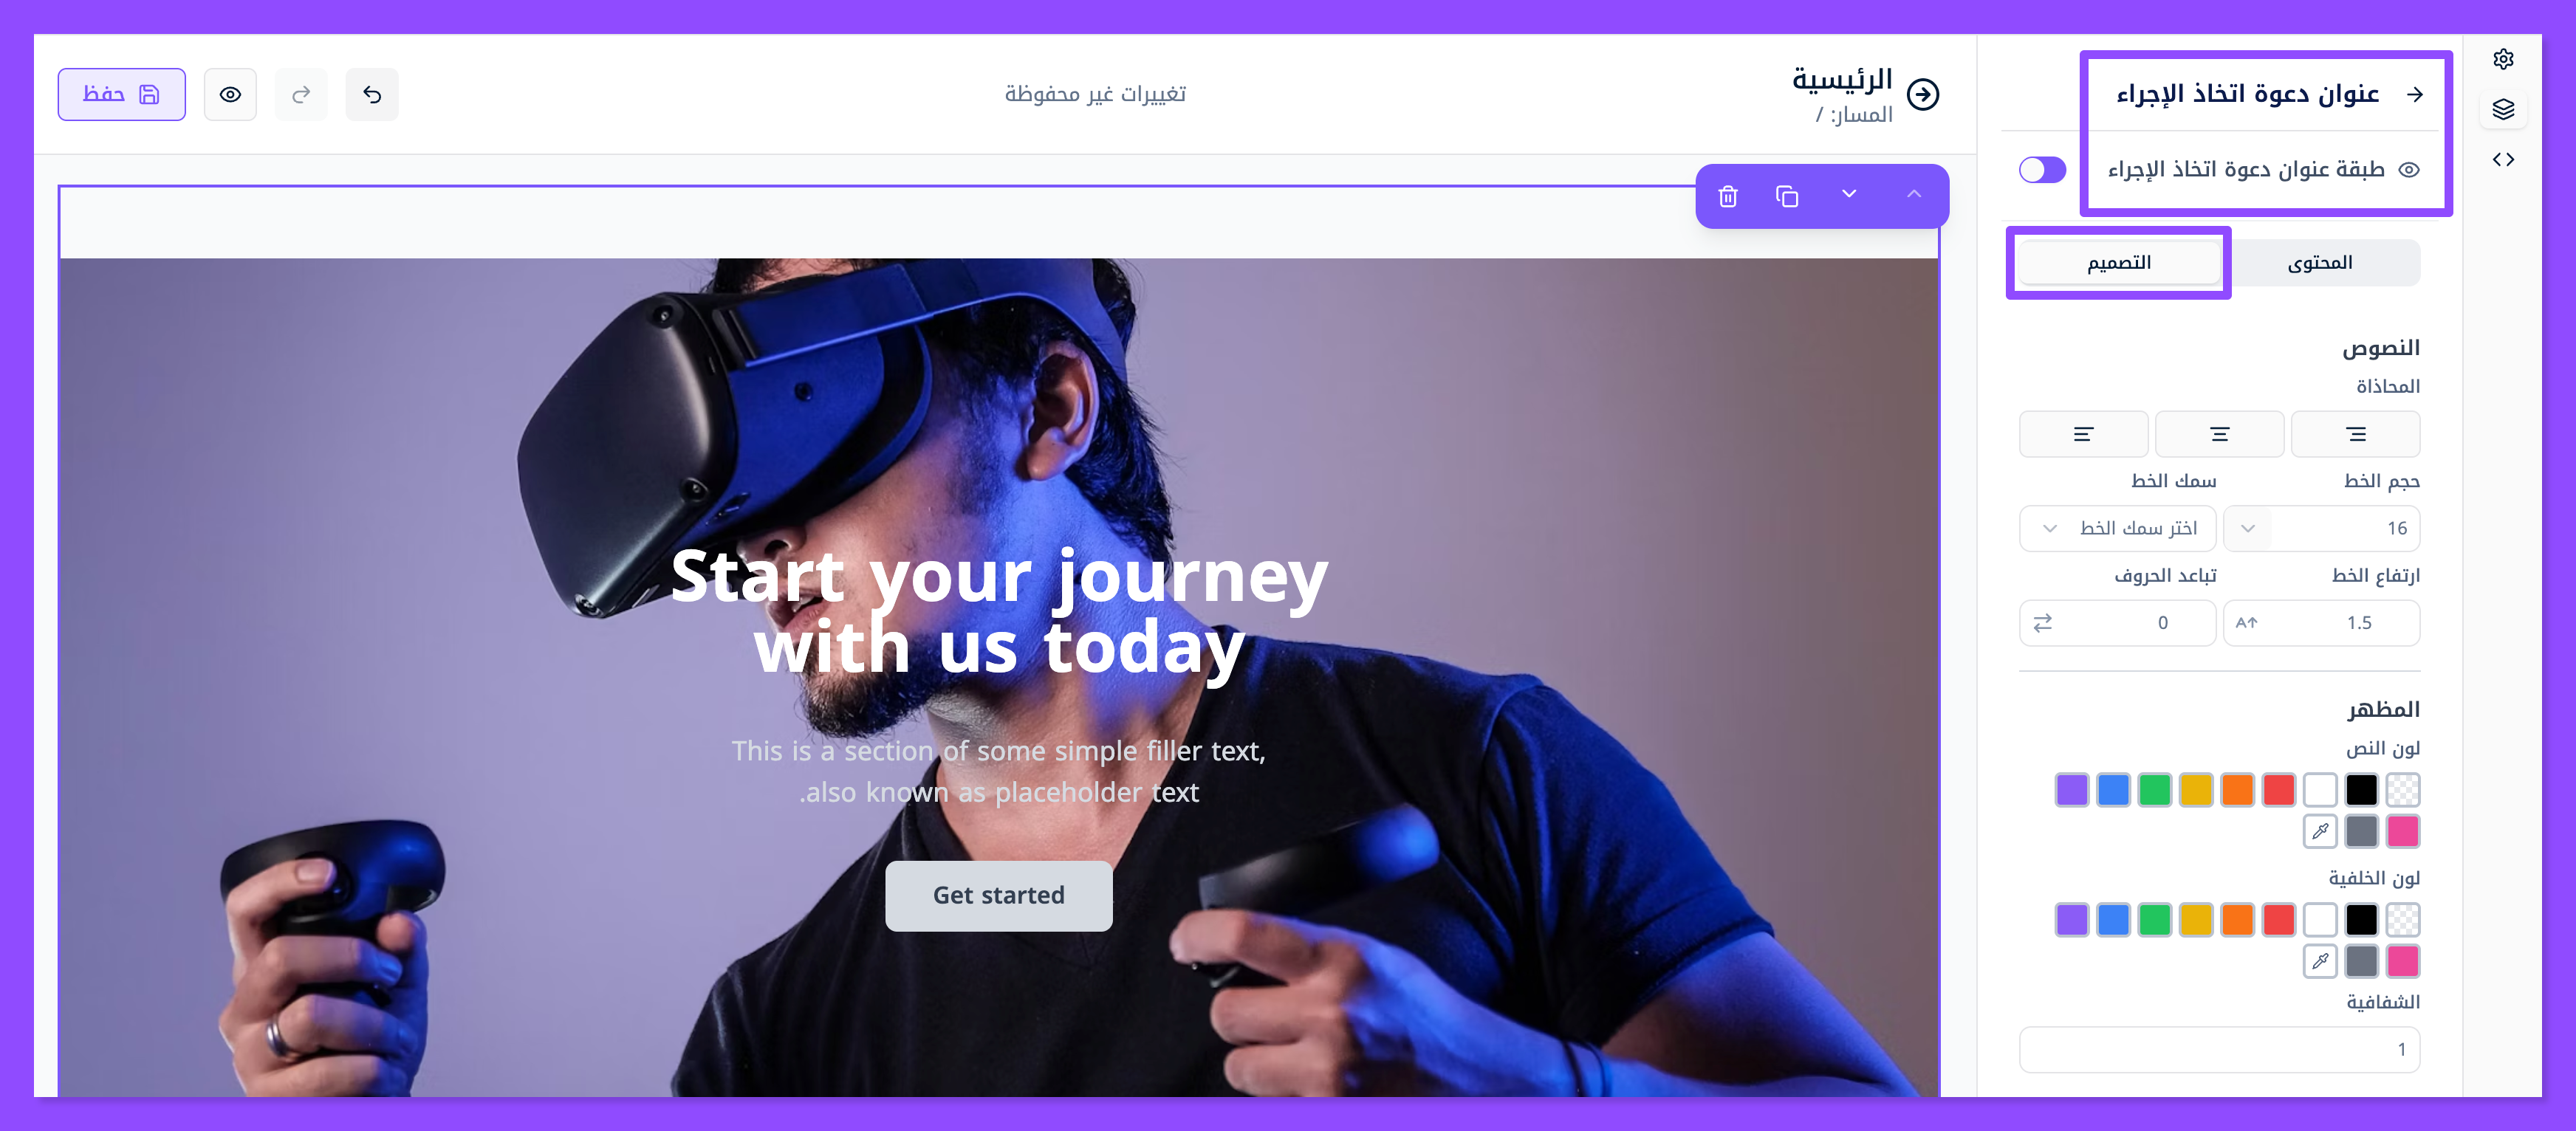
Task: Redo the reverted change
Action: (301, 94)
